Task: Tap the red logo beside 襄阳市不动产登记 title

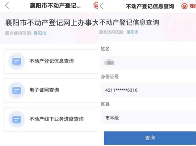Action: coord(96,5)
